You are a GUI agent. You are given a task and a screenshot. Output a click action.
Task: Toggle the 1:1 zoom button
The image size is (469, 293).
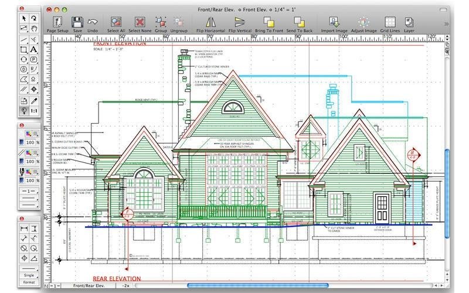pyautogui.click(x=34, y=111)
